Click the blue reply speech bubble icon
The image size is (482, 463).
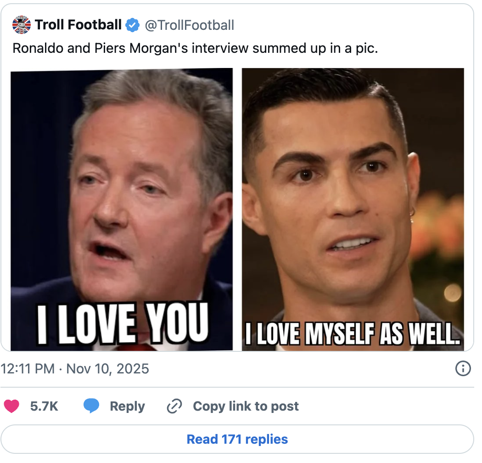click(91, 406)
